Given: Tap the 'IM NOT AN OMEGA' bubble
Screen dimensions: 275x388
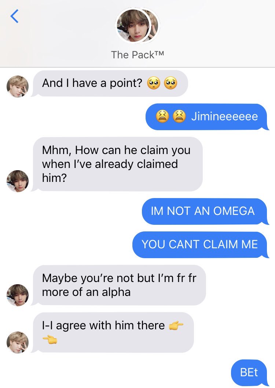Looking at the screenshot, I should (205, 211).
